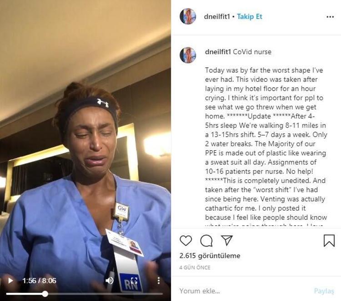Save post with the bookmark icon
This screenshot has width=341, height=301.
(329, 241)
